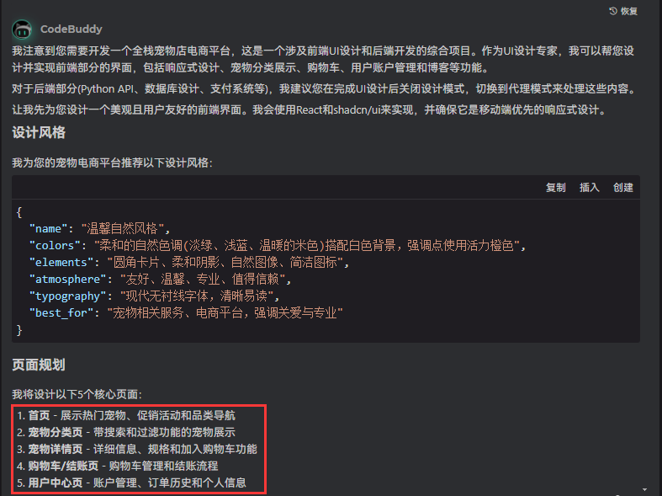This screenshot has height=496, width=662.
Task: Copy the code block with 复制
Action: click(x=556, y=188)
